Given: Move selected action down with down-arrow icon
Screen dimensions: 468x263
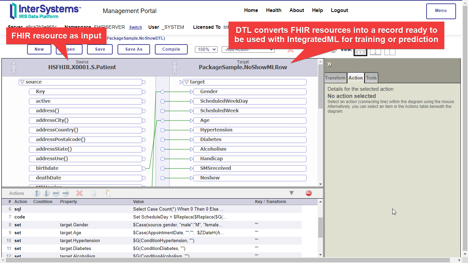Looking at the screenshot, I should pos(47,193).
